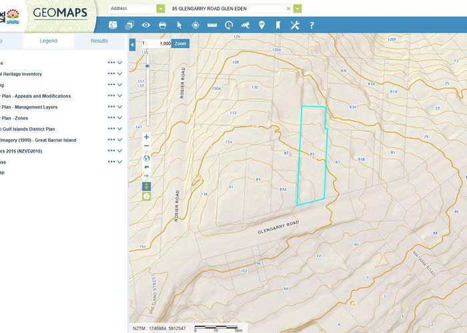Expand Gulf Islands District Plan group
The width and height of the screenshot is (467, 333).
point(119,129)
